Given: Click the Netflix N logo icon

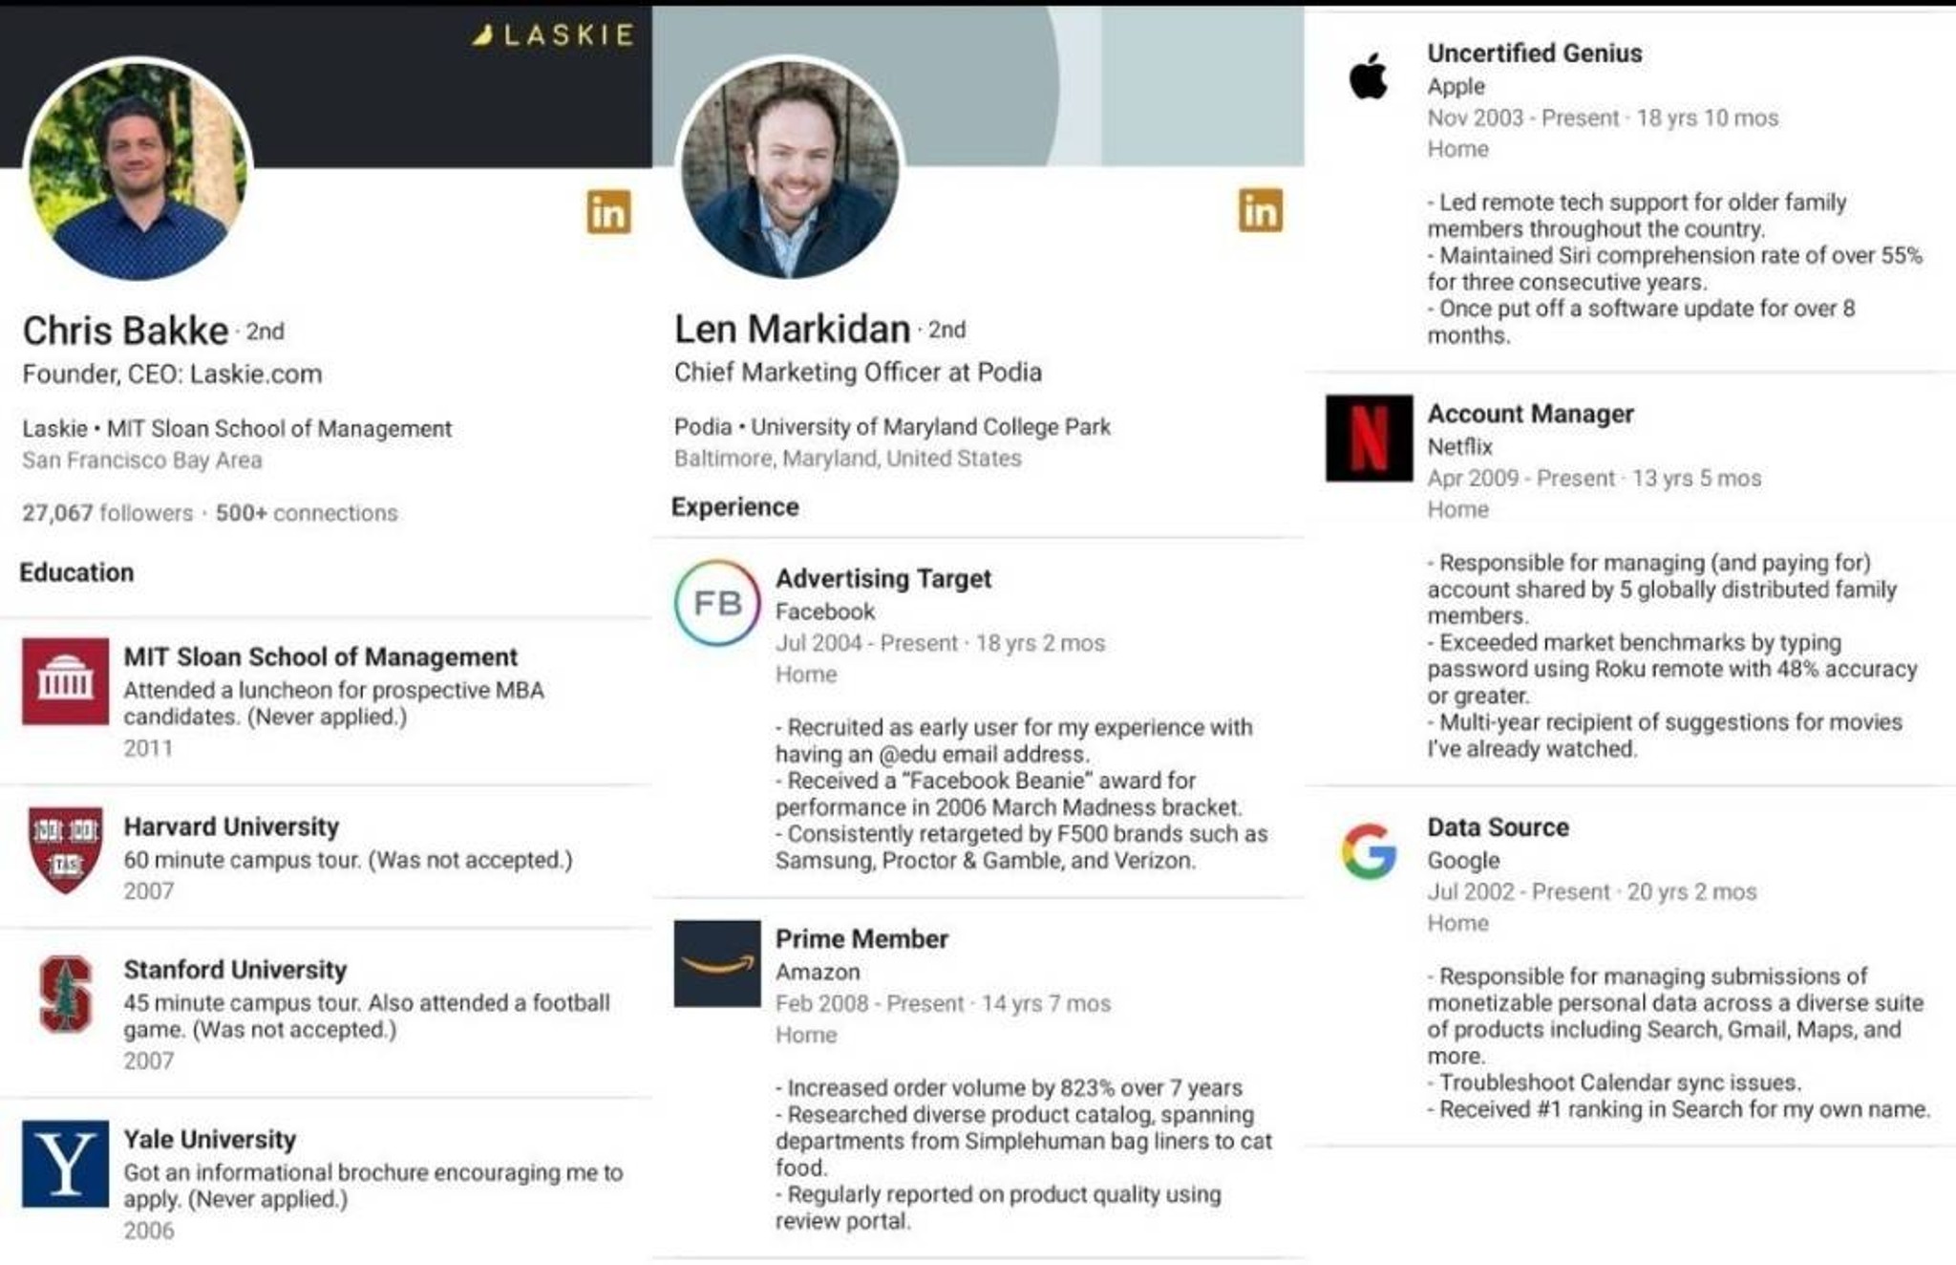Looking at the screenshot, I should pyautogui.click(x=1369, y=438).
